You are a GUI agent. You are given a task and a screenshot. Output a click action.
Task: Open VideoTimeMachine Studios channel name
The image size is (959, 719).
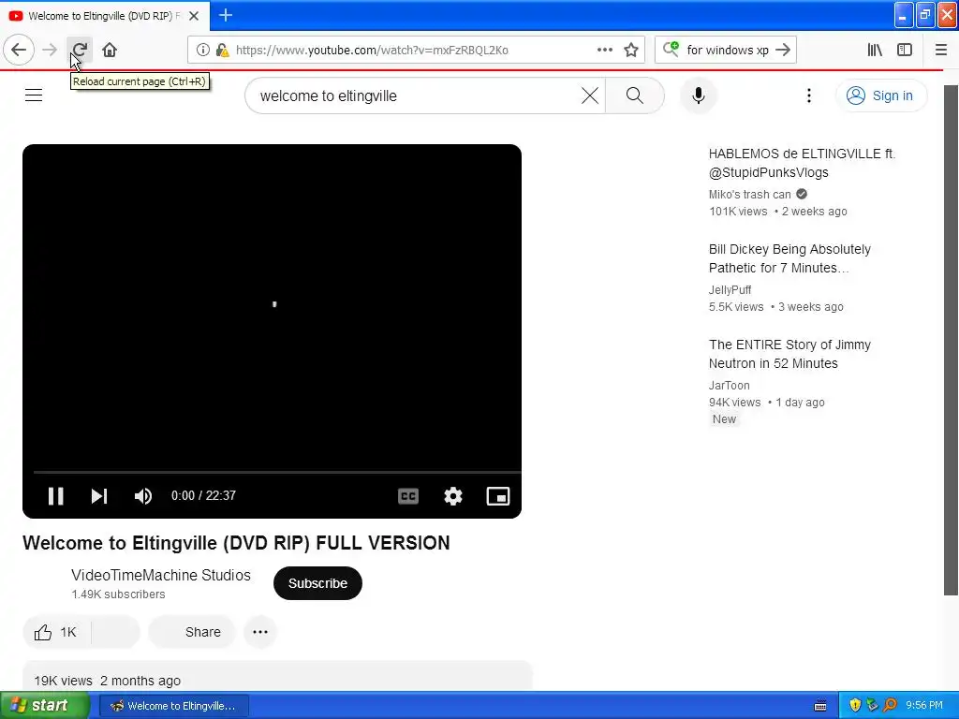click(x=161, y=576)
